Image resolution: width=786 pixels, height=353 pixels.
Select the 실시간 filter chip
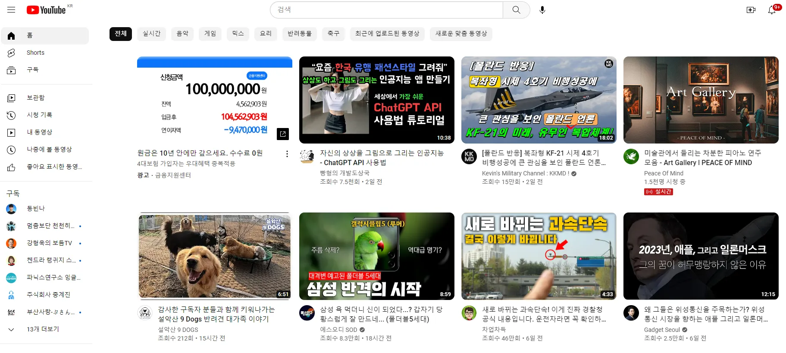coord(152,34)
